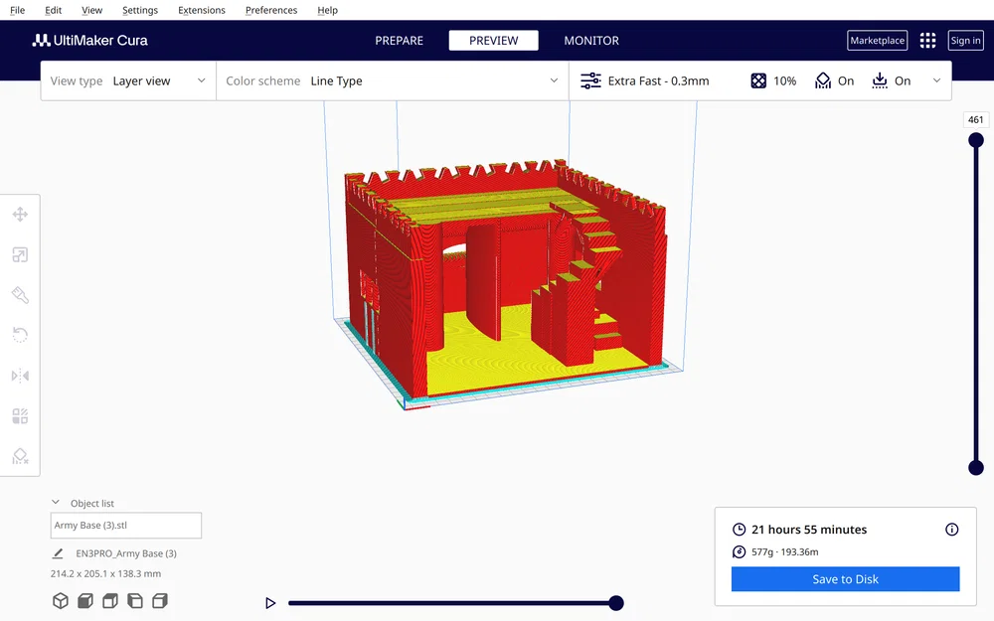Click the Save to Disk button
994x621 pixels.
point(845,579)
